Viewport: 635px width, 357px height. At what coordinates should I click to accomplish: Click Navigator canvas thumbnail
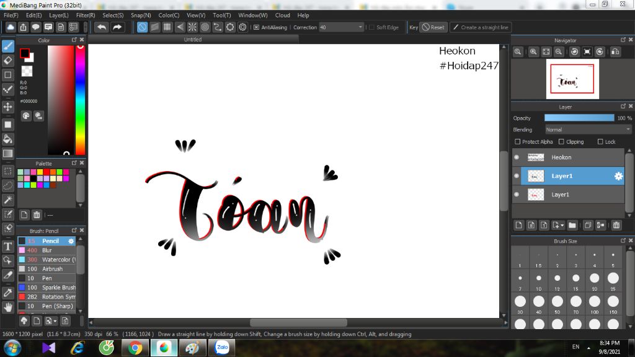[x=572, y=79]
